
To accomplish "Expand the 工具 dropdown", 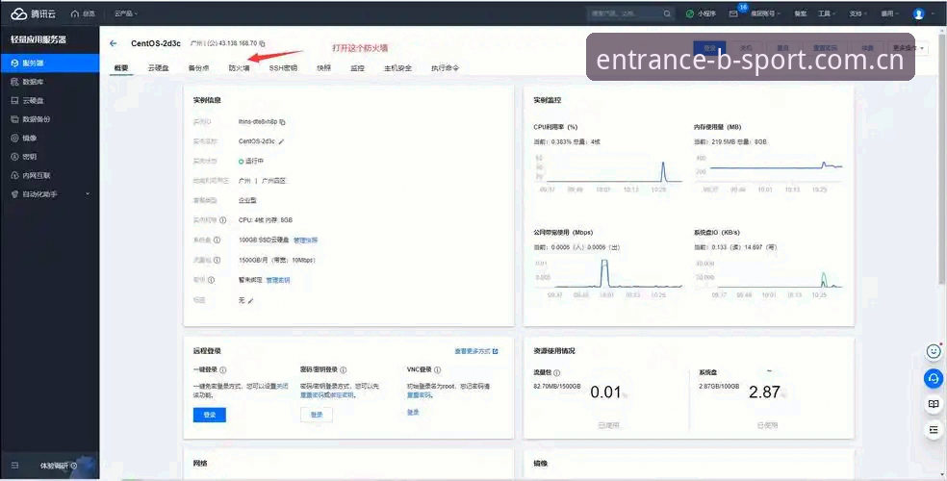I will [x=827, y=13].
